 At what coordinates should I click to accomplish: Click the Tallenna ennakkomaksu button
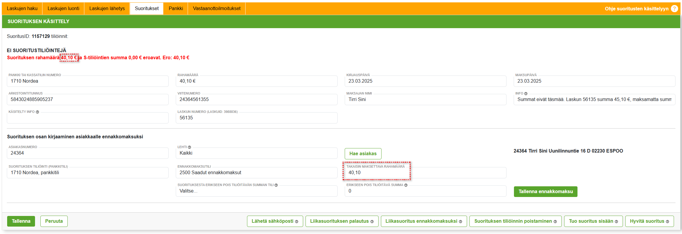pyautogui.click(x=545, y=192)
